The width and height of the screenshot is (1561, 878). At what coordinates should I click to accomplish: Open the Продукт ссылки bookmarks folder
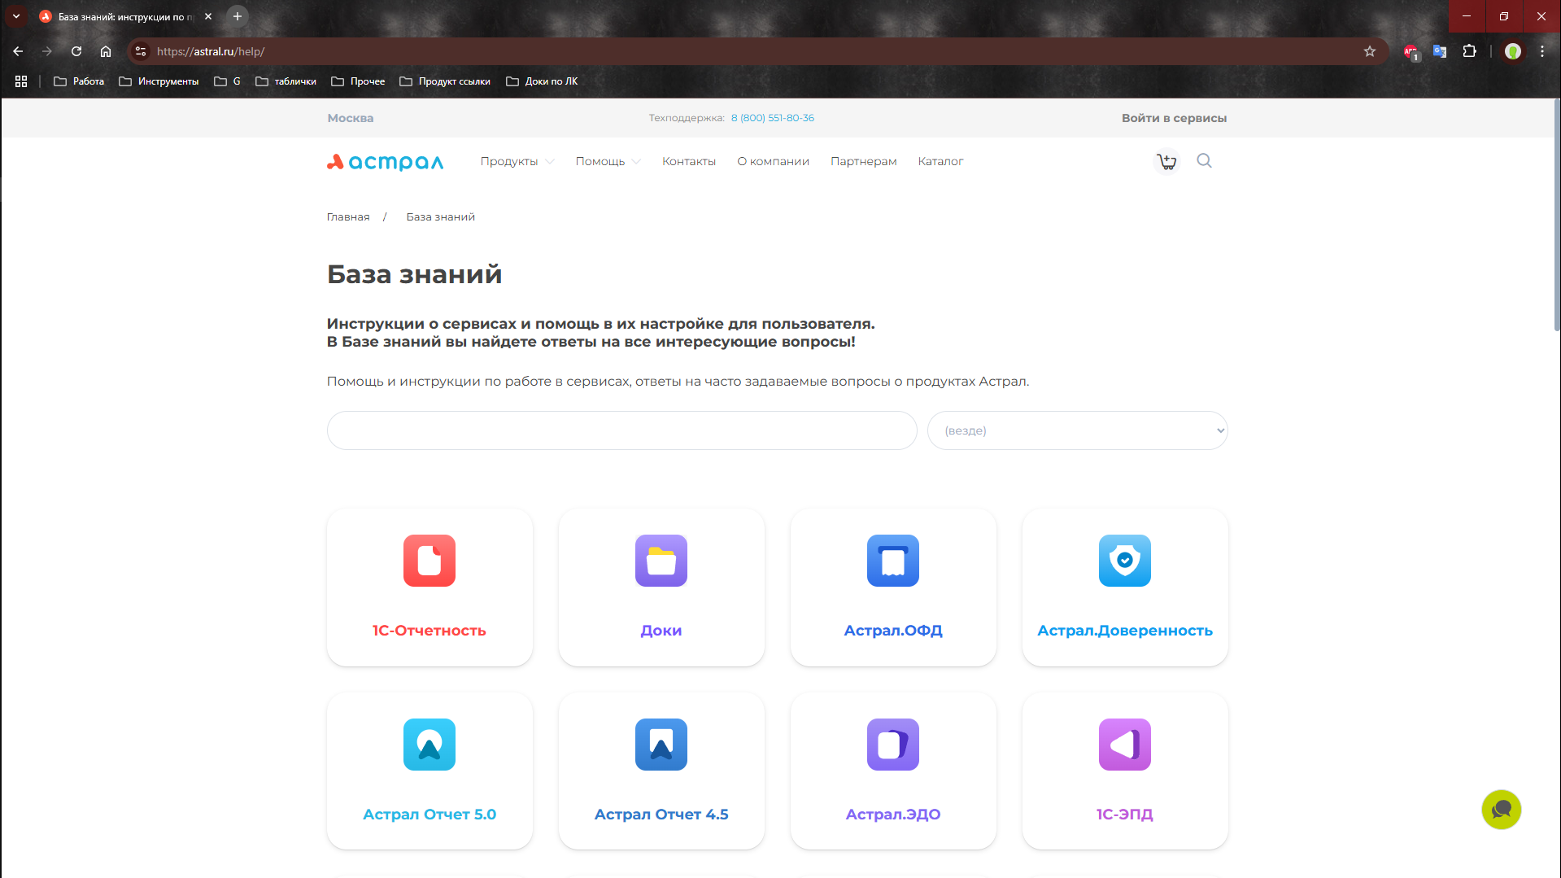[x=445, y=81]
